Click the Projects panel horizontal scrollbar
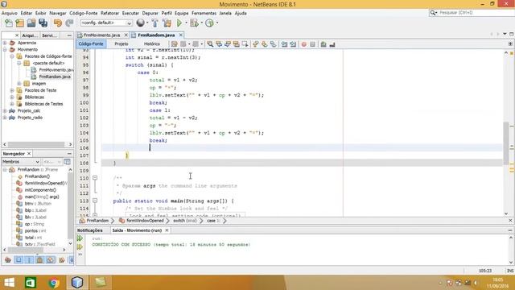Screen dimensions: 515x290 point(36,144)
